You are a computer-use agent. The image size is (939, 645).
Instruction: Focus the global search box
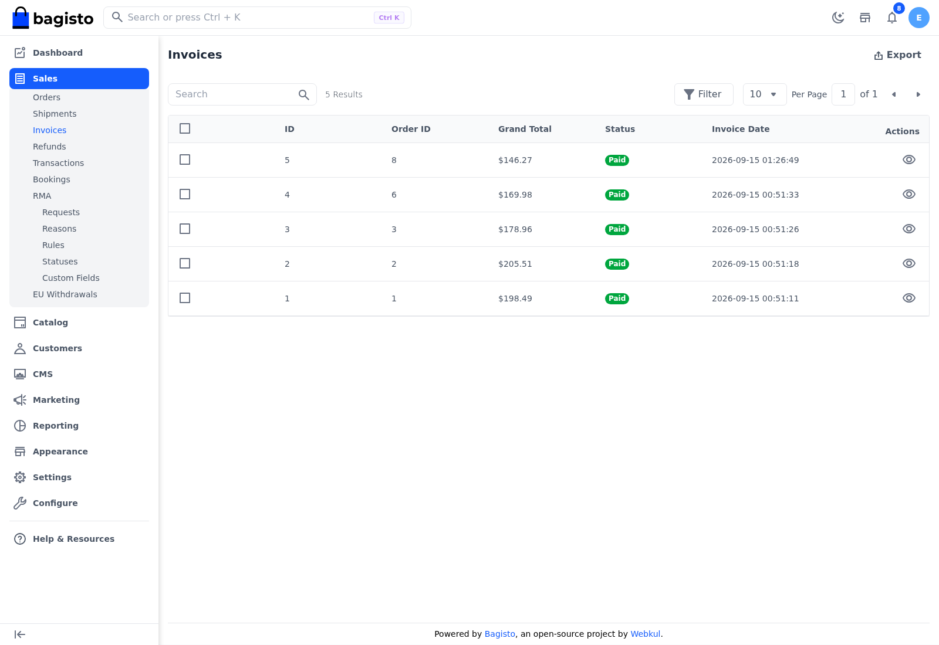click(257, 18)
